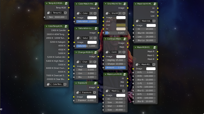Click the Highlig 25.000 field

pyautogui.click(x=115, y=60)
